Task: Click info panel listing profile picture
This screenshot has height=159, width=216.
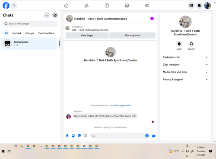Action: pos(185,22)
